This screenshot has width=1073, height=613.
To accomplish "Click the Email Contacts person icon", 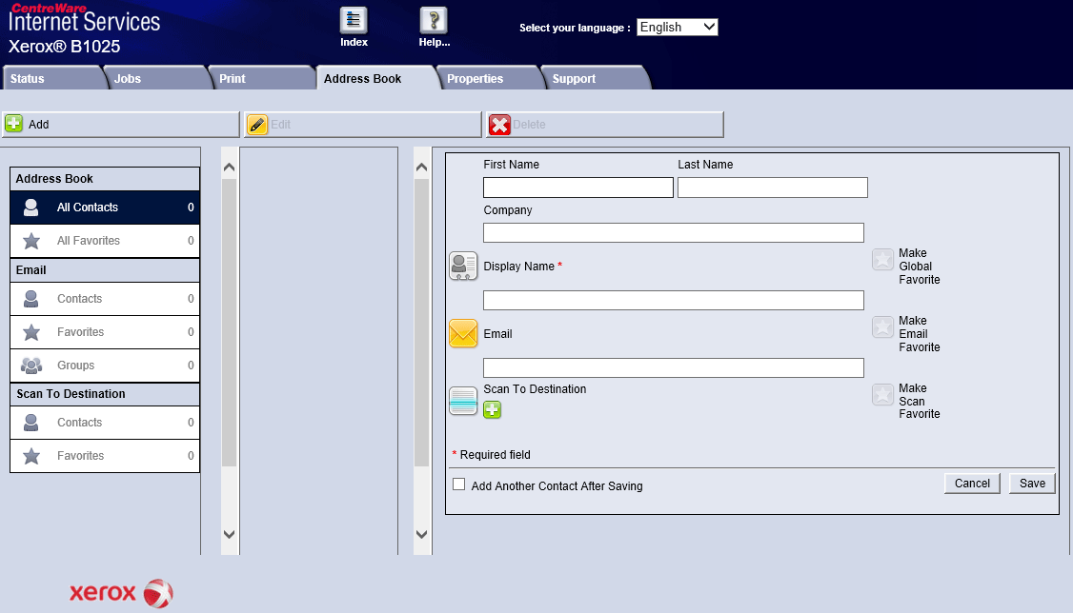I will pos(30,299).
